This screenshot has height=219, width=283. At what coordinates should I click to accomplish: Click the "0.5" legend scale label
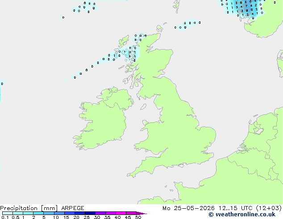coord(16,217)
